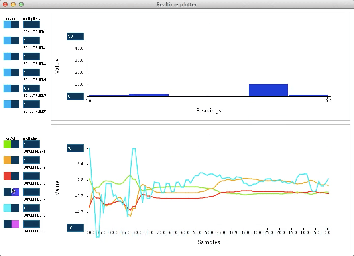Screen dimensions: 354x256
Task: Disable the BCMULTIPLIER2 channel switch
Action: click(x=11, y=40)
